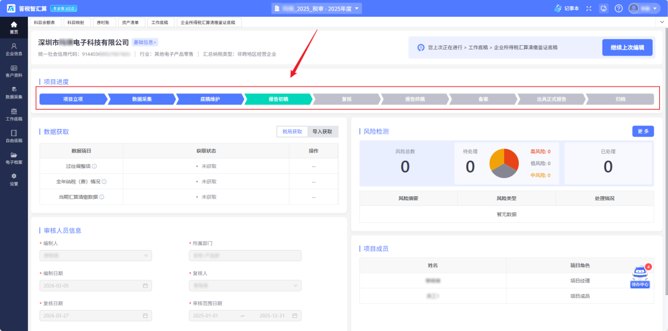Expand the tab list chevron at right
This screenshot has width=668, height=331.
point(662,22)
